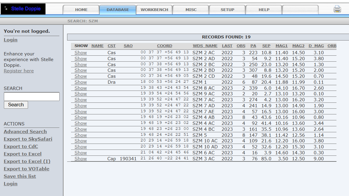Show the SZM 9 AC record

click(x=81, y=94)
